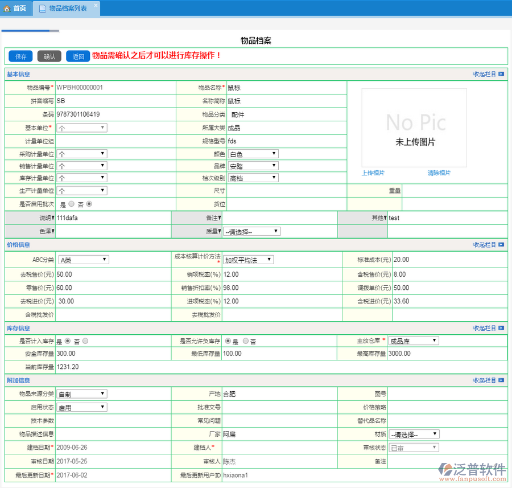Close the 物品档案列表 tab with its X

coord(95,5)
